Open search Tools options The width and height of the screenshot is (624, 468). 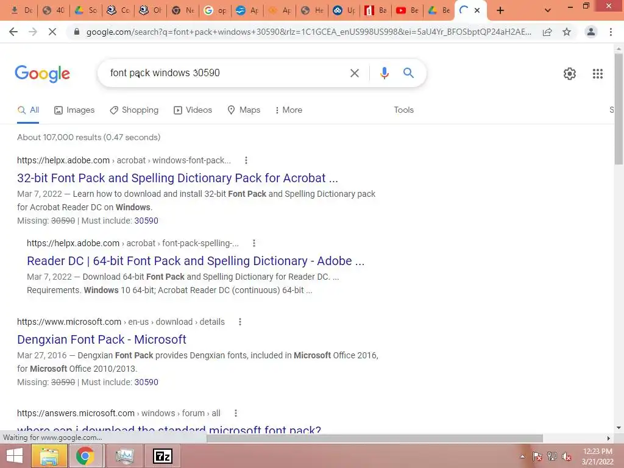403,110
